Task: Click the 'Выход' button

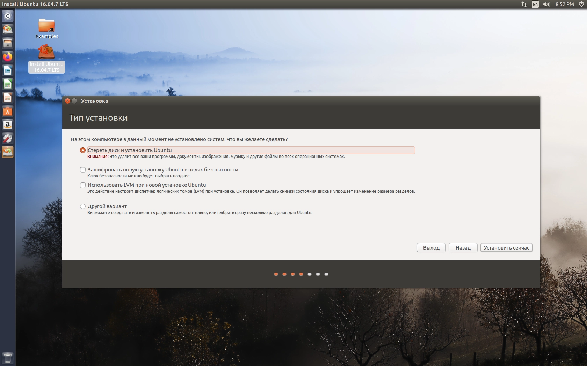Action: 431,248
